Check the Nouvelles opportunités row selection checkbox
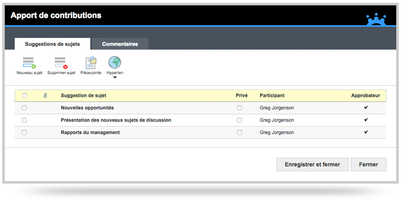 point(24,108)
